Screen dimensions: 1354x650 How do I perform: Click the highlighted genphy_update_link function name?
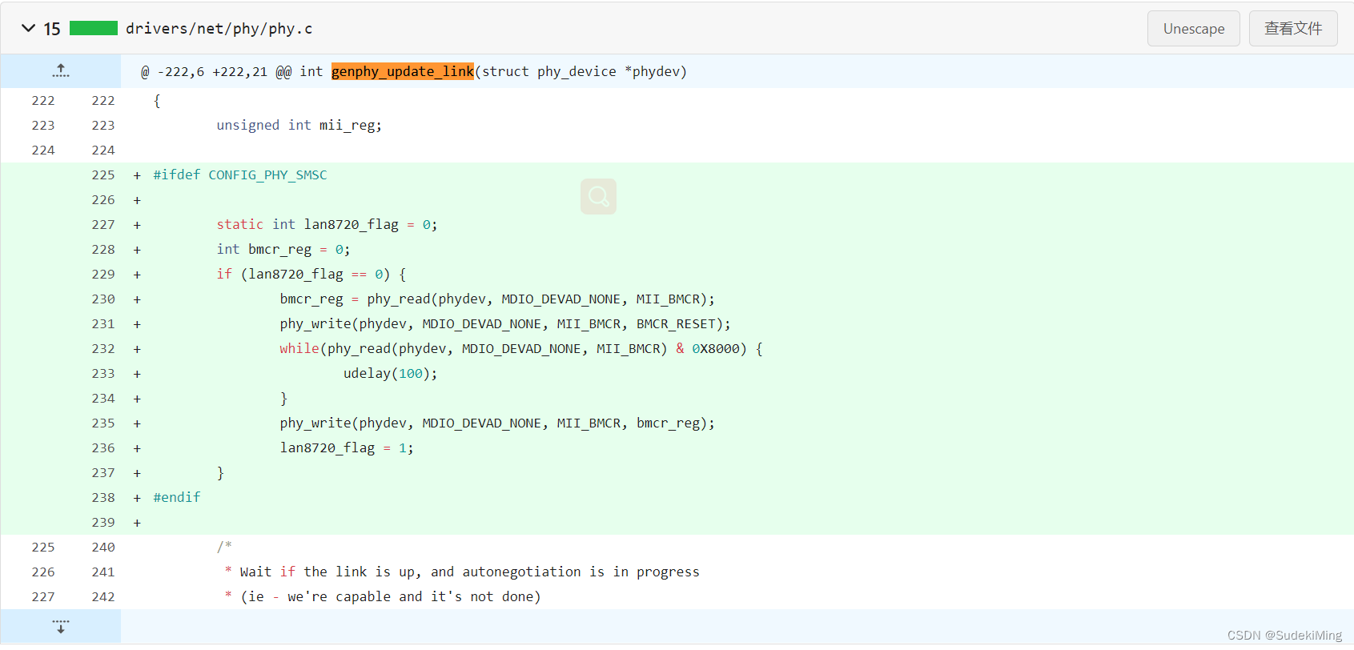coord(403,71)
